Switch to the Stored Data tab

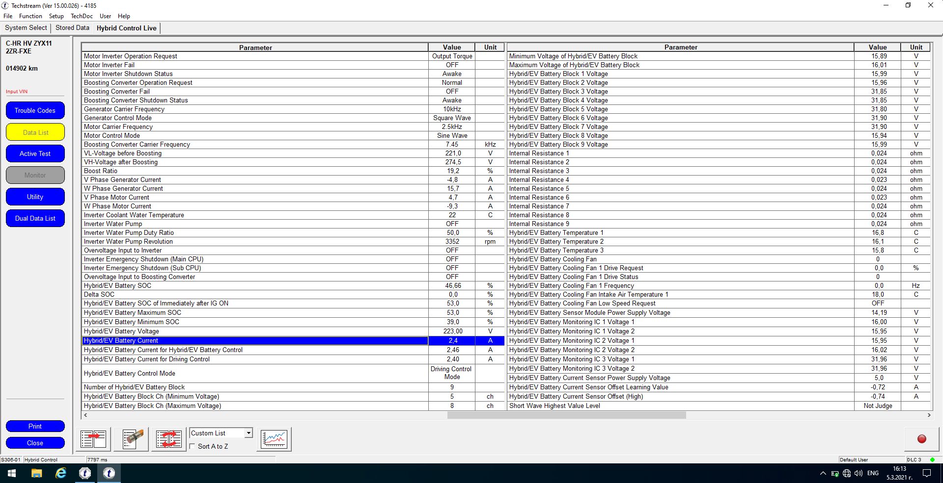[x=72, y=28]
